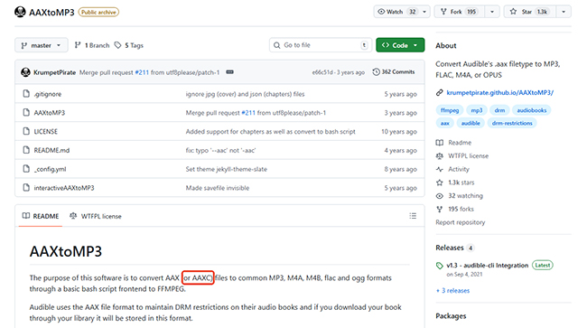
Task: Open commit 'ignore jpg (cover) and json (chapters) files'
Action: (x=246, y=94)
